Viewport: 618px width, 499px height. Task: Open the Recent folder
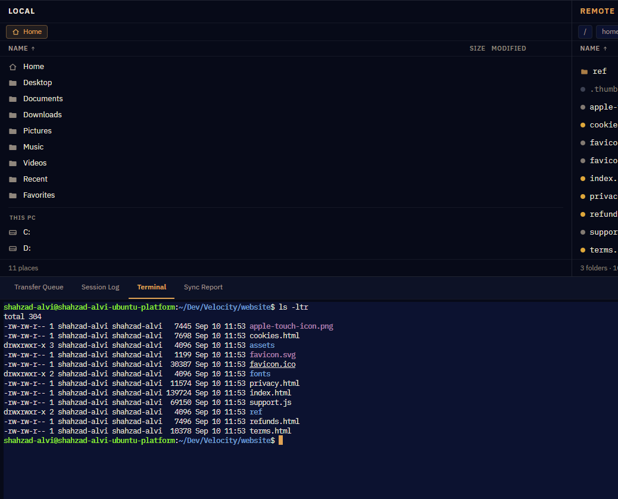point(285,179)
